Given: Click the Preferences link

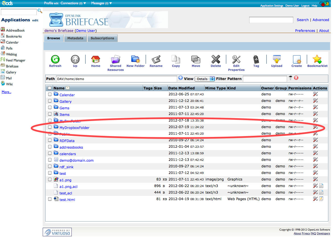Looking at the screenshot, I should click(x=305, y=31).
